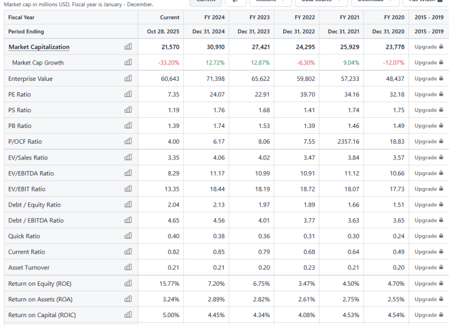Click the Return on Equity chart icon

point(128,283)
